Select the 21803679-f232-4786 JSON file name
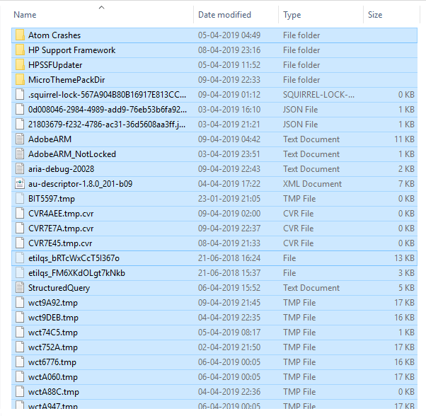 107,125
